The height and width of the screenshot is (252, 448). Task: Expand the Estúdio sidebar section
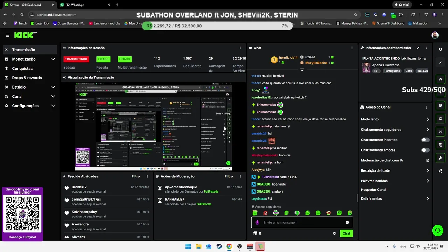pos(53,87)
